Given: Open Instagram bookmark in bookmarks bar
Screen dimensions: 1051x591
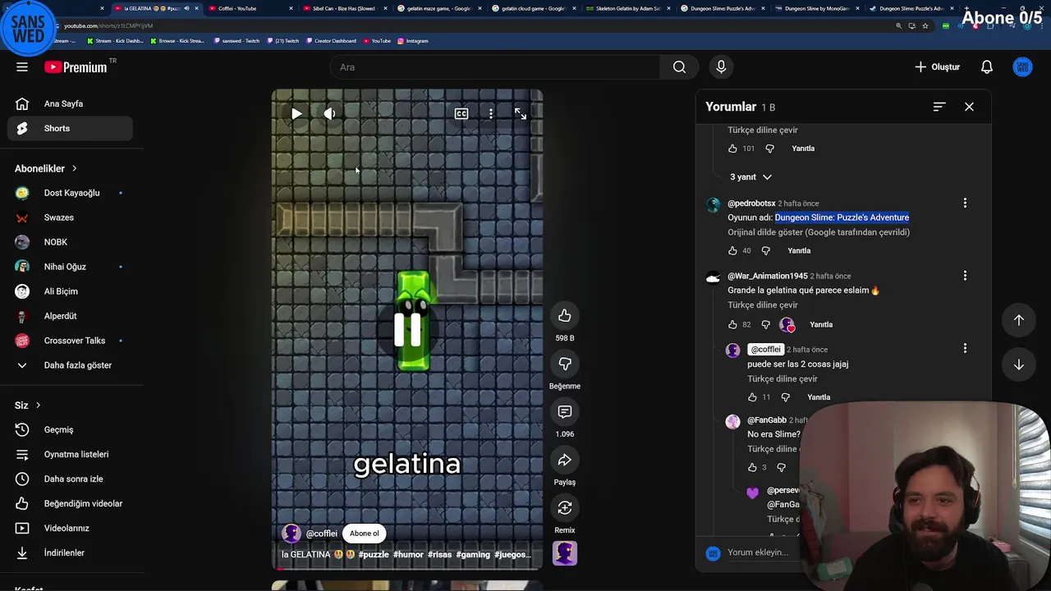Looking at the screenshot, I should click(412, 40).
